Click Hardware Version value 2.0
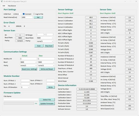 point(87,106)
